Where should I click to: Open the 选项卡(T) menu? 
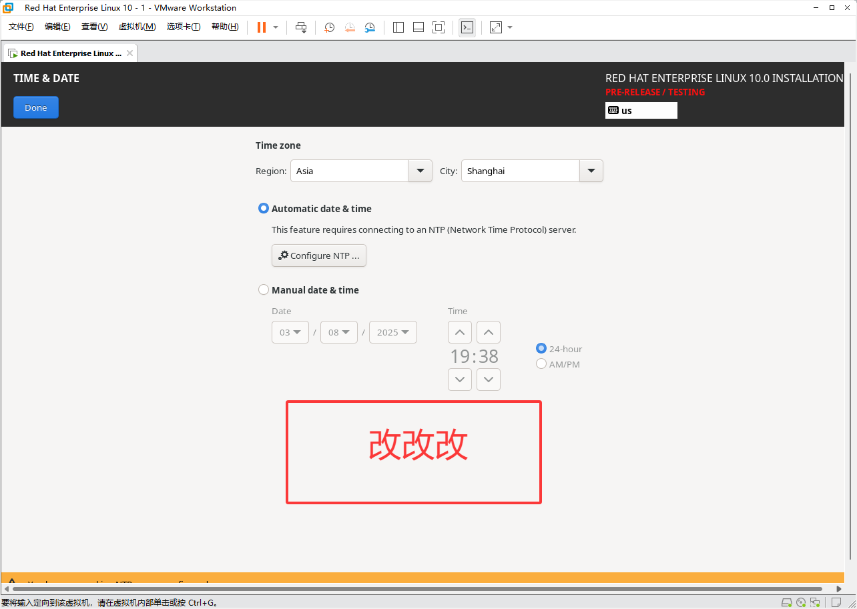coord(184,27)
